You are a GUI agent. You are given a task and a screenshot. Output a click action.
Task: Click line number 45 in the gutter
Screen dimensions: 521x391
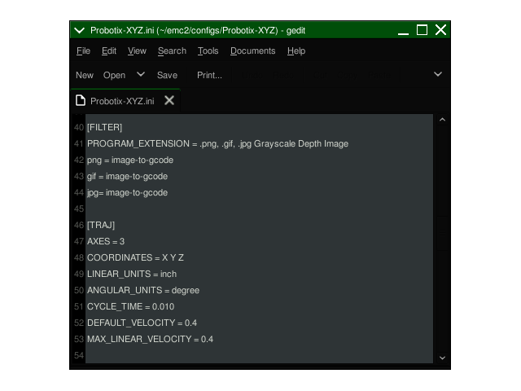(x=79, y=209)
